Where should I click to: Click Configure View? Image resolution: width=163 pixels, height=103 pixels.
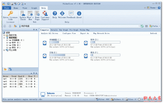69,33
